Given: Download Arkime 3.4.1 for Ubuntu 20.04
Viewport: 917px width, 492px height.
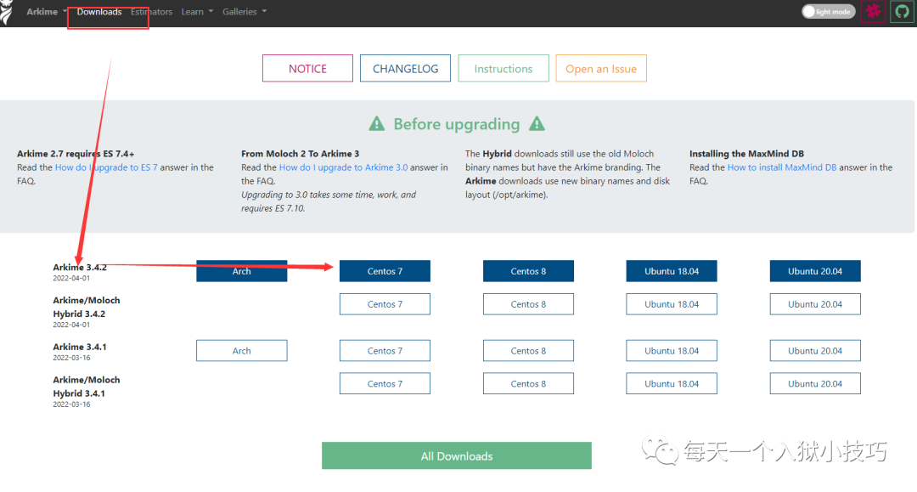Looking at the screenshot, I should click(x=815, y=350).
